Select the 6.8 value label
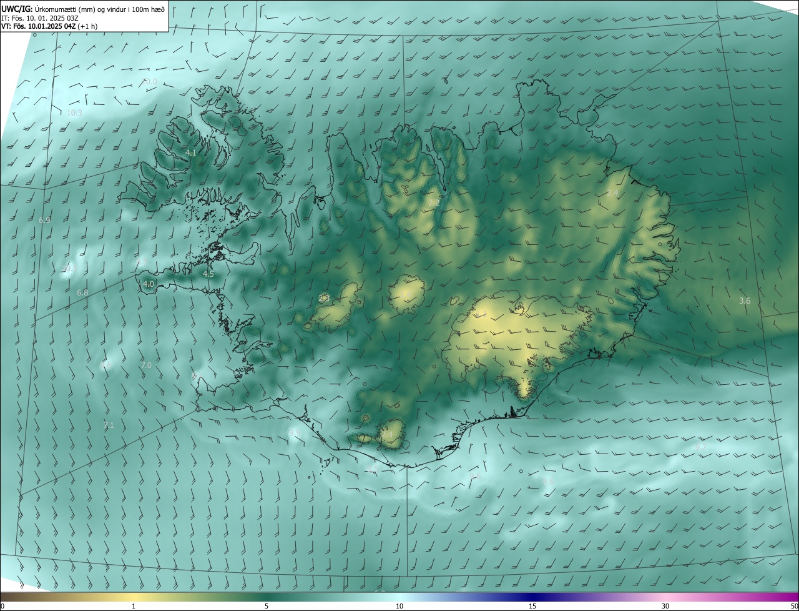 click(82, 292)
